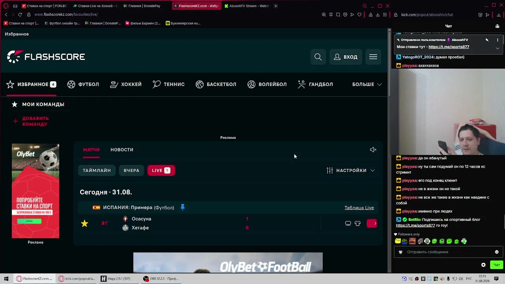Switch to the Ставки Live на Хоккей tab
This screenshot has width=505, height=284.
[x=95, y=6]
